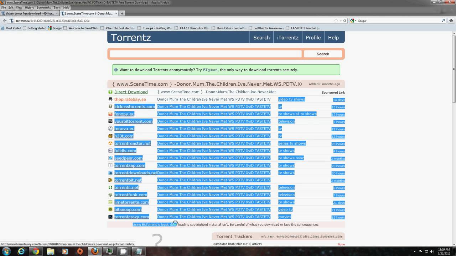Click the fulldls.com favicon
456x256 pixels.
(110, 150)
